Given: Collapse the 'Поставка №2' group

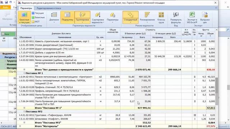Looking at the screenshot, I should [x=24, y=111].
